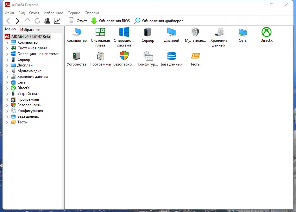Go back with the left arrow toolbar button

(x=8, y=21)
